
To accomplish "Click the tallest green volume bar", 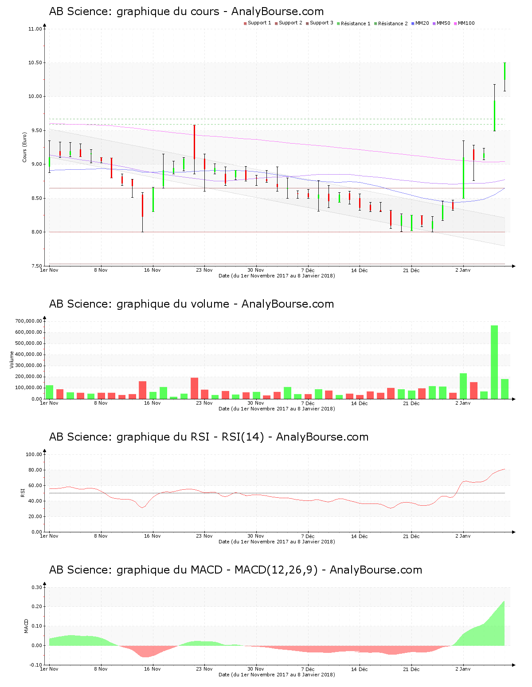I will pos(494,362).
